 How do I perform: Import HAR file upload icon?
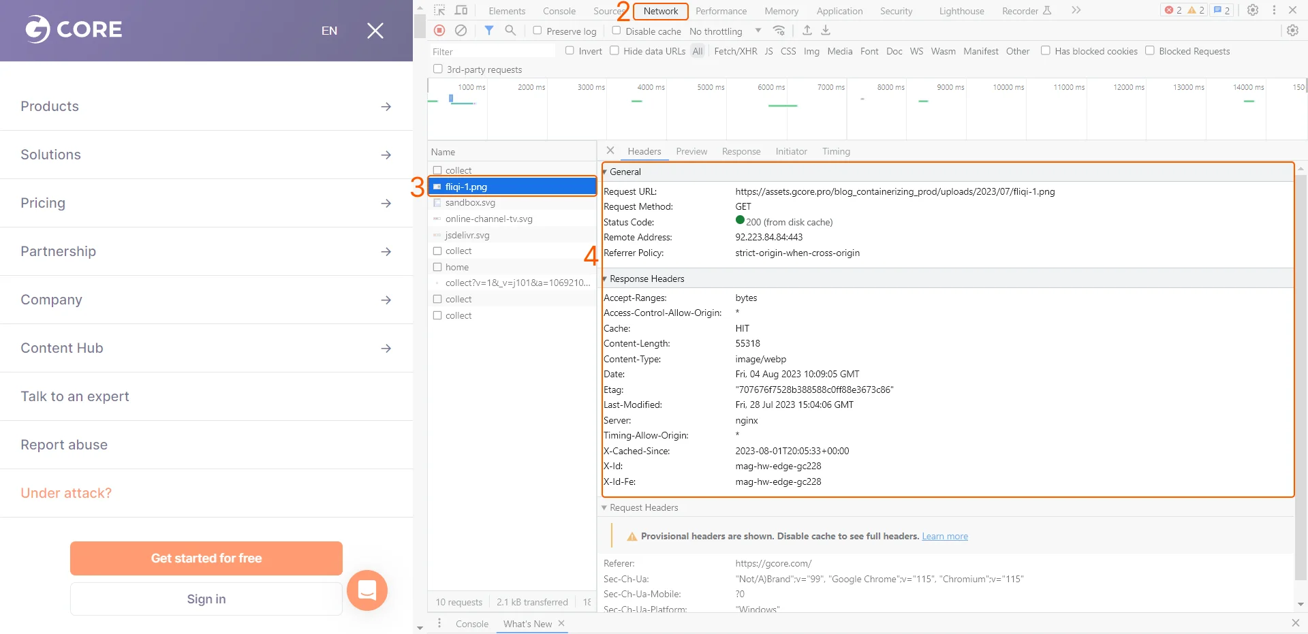[807, 31]
